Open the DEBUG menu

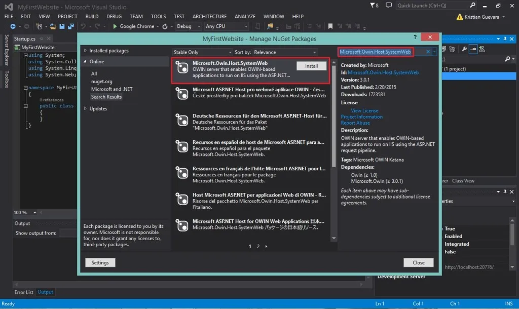114,16
